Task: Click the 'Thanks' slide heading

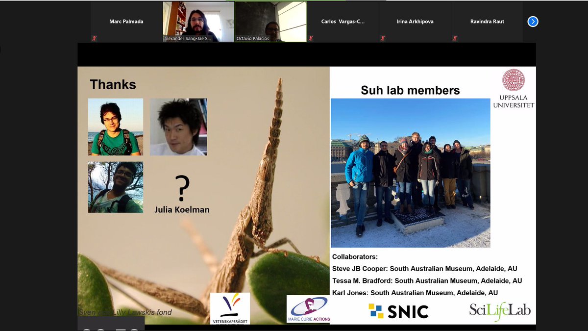Action: pyautogui.click(x=113, y=84)
